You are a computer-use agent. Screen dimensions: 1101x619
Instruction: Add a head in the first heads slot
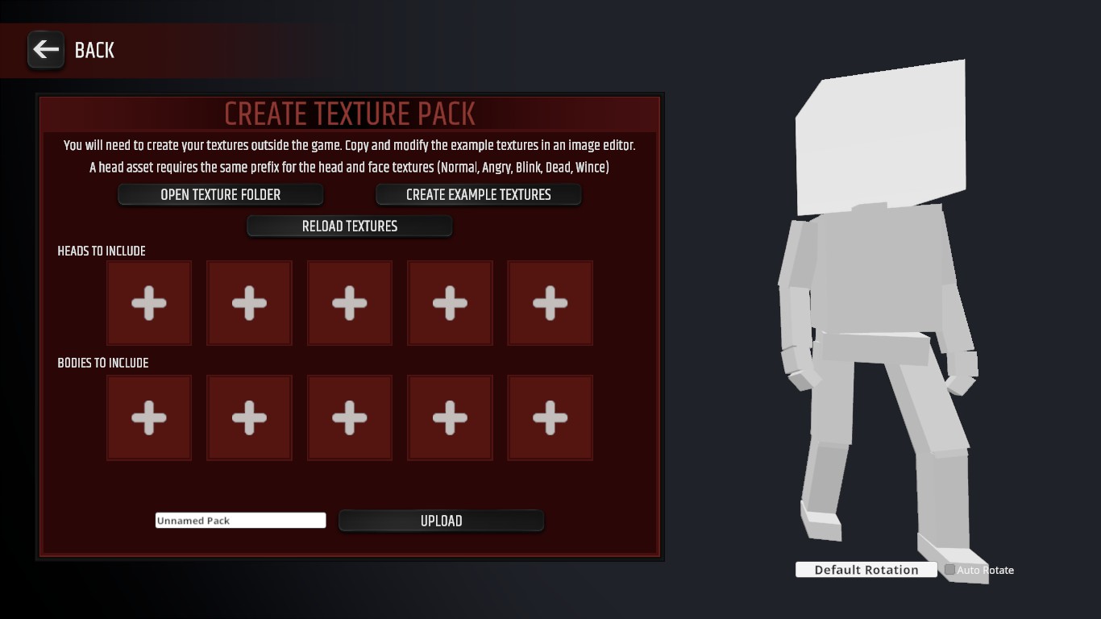click(x=149, y=303)
